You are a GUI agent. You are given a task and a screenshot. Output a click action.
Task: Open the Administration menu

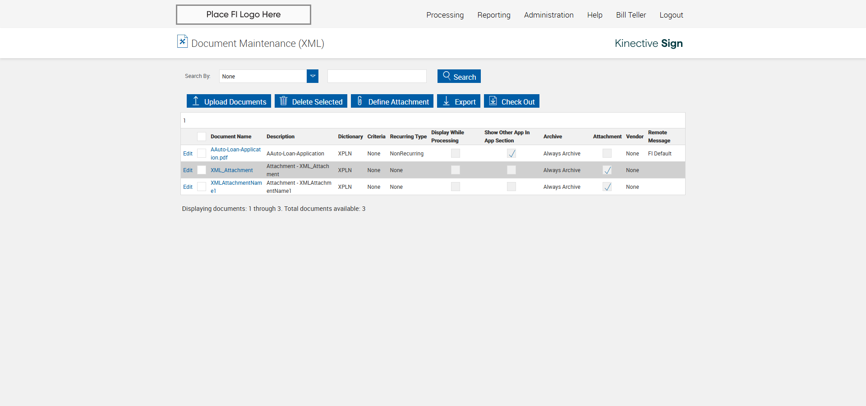548,15
